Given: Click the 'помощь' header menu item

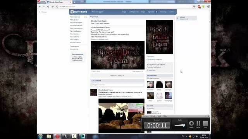Looking at the screenshot, I should pos(164,12).
